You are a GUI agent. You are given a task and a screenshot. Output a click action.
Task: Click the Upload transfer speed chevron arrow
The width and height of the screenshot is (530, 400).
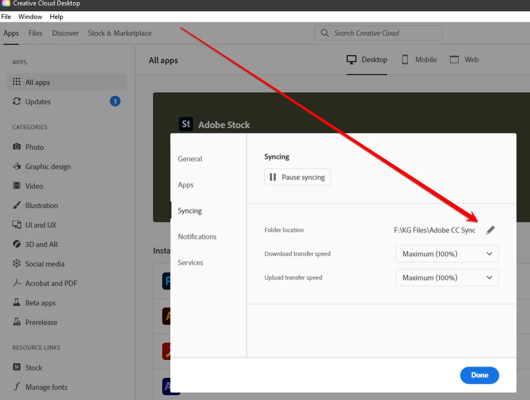pos(489,277)
